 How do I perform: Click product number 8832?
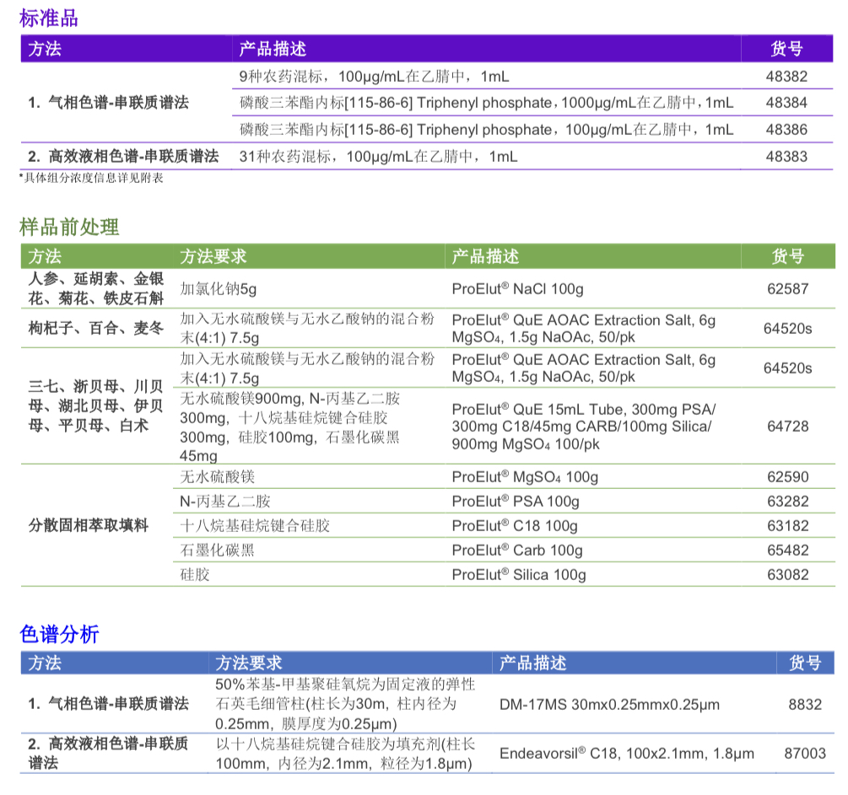pos(804,704)
